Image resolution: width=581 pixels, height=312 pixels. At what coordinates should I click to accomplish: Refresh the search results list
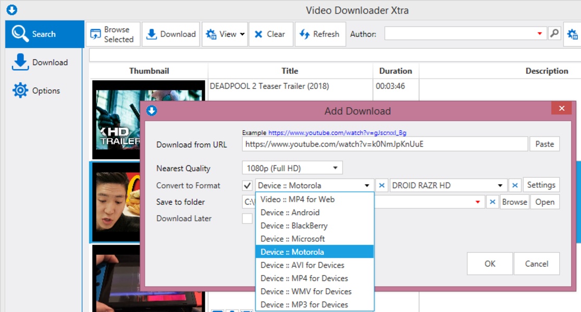319,34
